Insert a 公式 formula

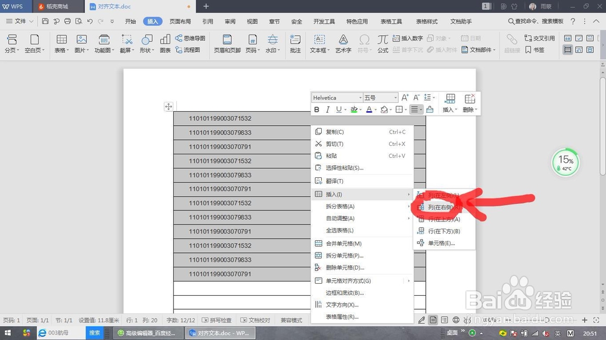(382, 44)
